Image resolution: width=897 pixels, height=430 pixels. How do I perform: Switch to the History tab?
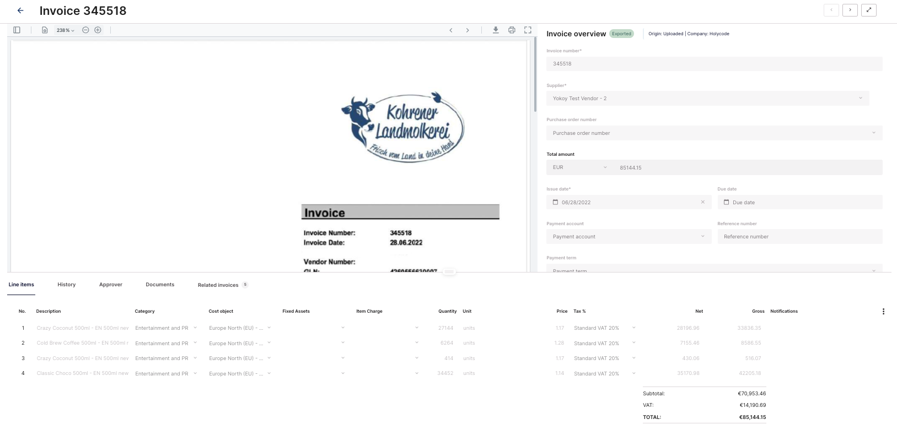click(x=67, y=285)
